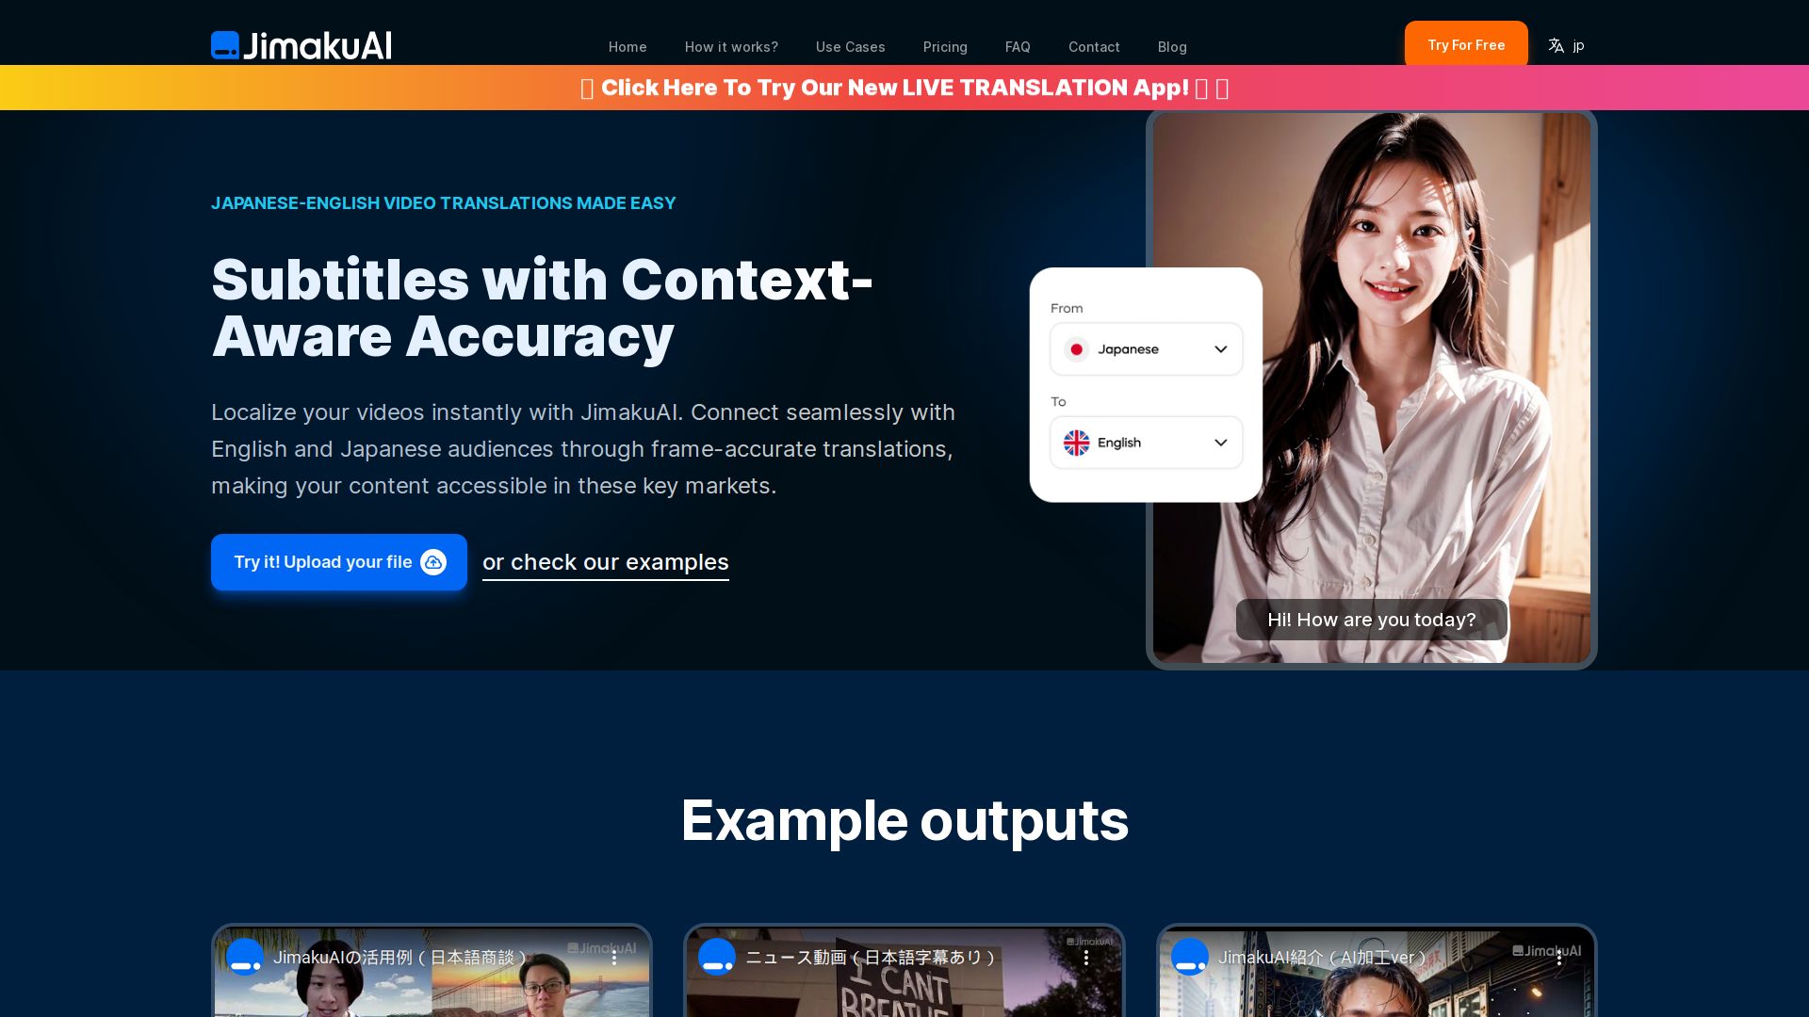The height and width of the screenshot is (1017, 1809).
Task: Expand the From Japanese language dropdown
Action: coord(1147,349)
